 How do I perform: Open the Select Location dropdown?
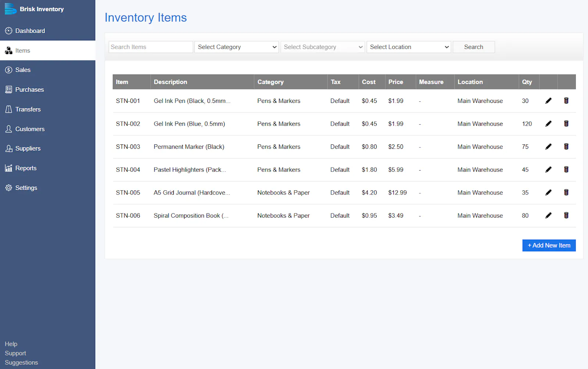coord(409,47)
